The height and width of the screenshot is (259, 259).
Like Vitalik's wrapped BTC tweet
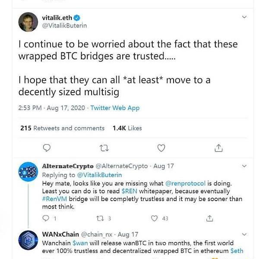coord(161,148)
